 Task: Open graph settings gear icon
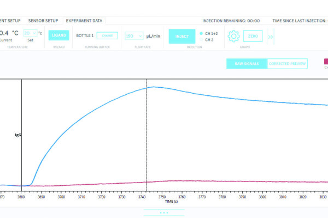click(234, 36)
